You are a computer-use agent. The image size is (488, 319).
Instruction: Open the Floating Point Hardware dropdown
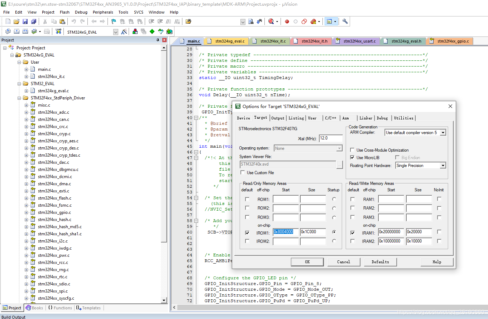(443, 166)
